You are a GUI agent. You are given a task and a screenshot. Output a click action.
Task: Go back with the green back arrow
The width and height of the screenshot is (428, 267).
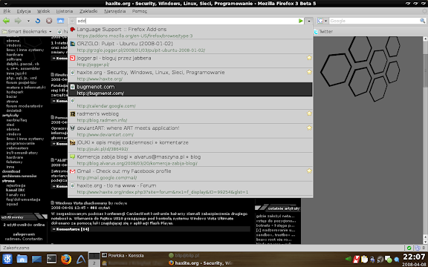click(x=6, y=21)
